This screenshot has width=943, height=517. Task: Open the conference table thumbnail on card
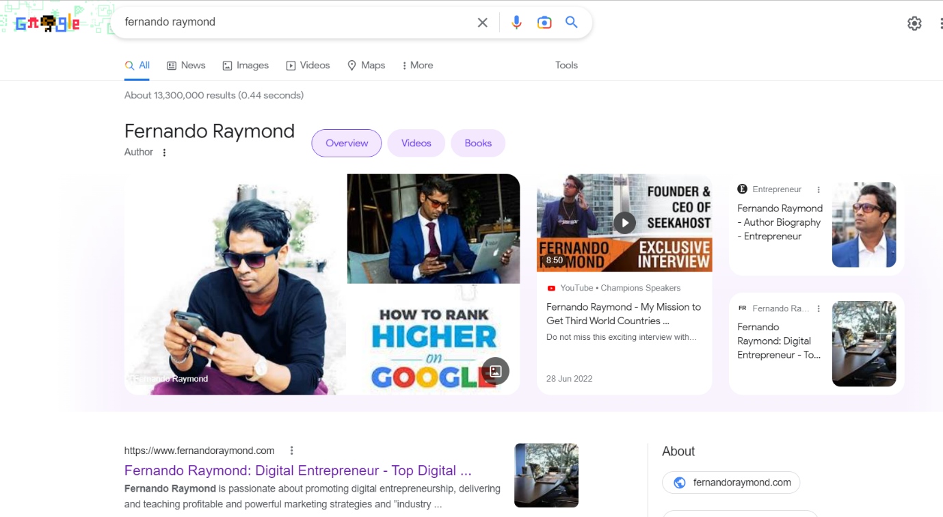pos(864,344)
